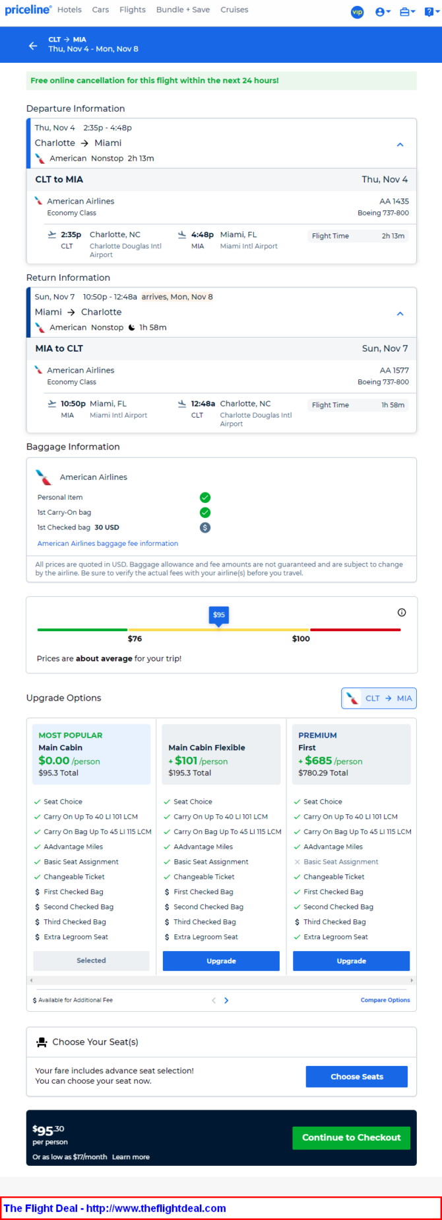Image resolution: width=442 pixels, height=1220 pixels.
Task: Open the trips briefcase icon menu
Action: (408, 12)
